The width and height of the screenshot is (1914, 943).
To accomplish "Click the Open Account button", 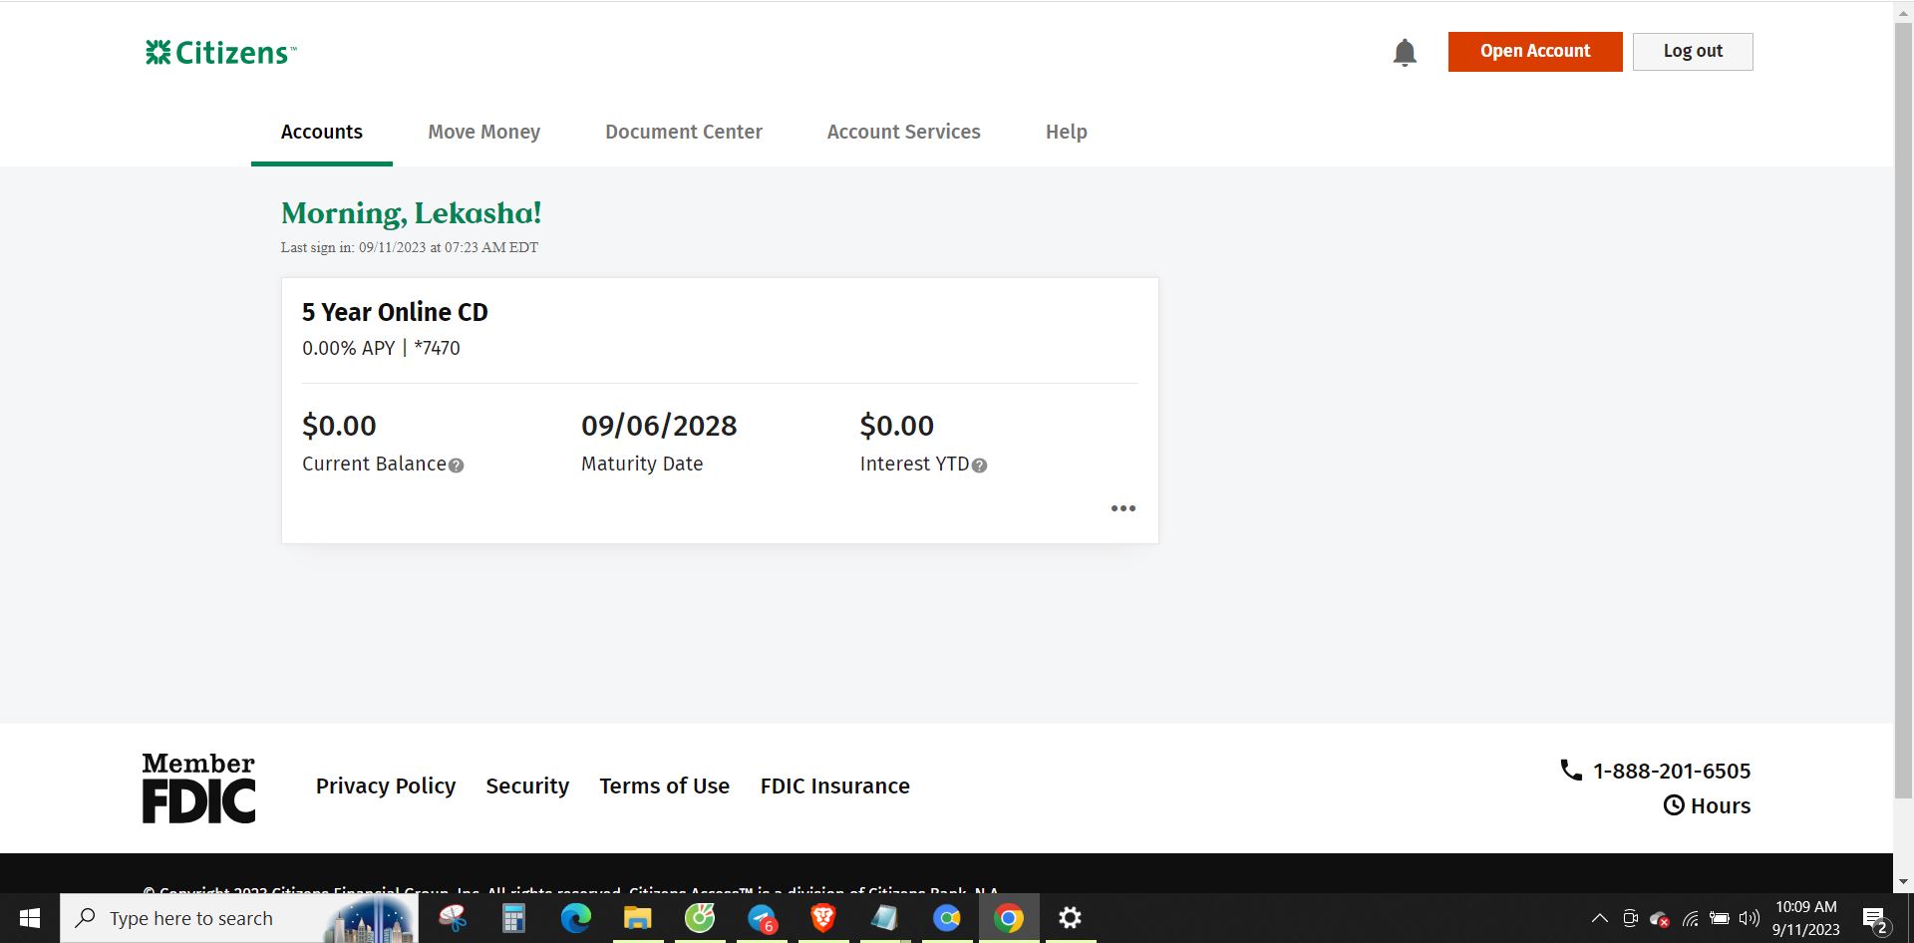I will 1534,51.
